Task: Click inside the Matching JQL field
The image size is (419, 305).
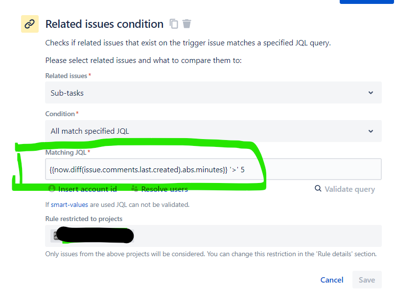Action: (213, 169)
